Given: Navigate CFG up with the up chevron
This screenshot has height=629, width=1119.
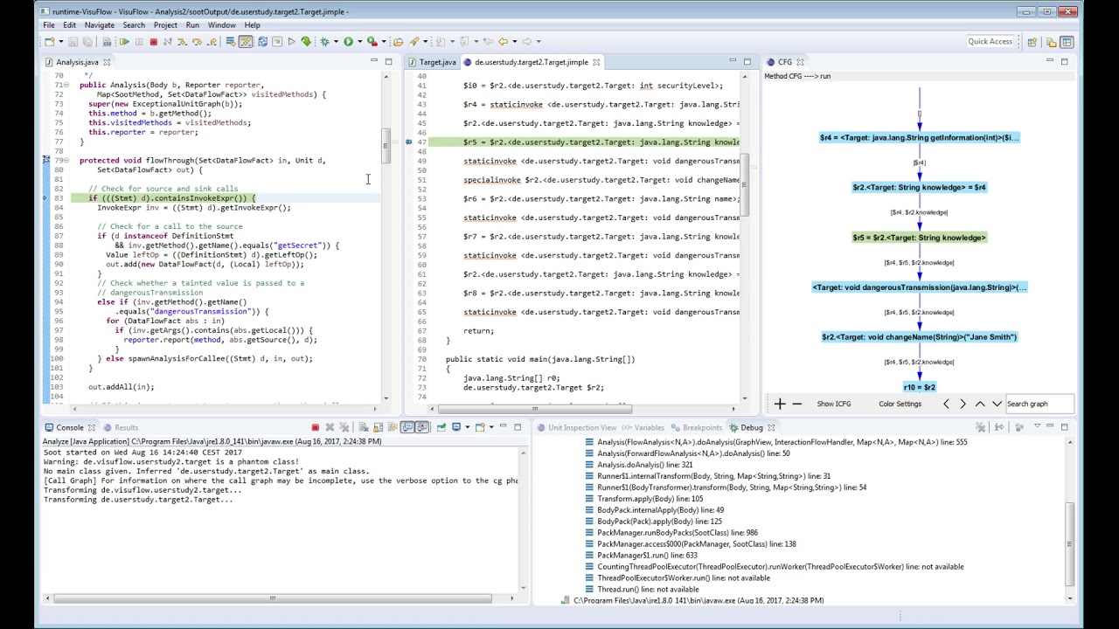Looking at the screenshot, I should pyautogui.click(x=980, y=404).
